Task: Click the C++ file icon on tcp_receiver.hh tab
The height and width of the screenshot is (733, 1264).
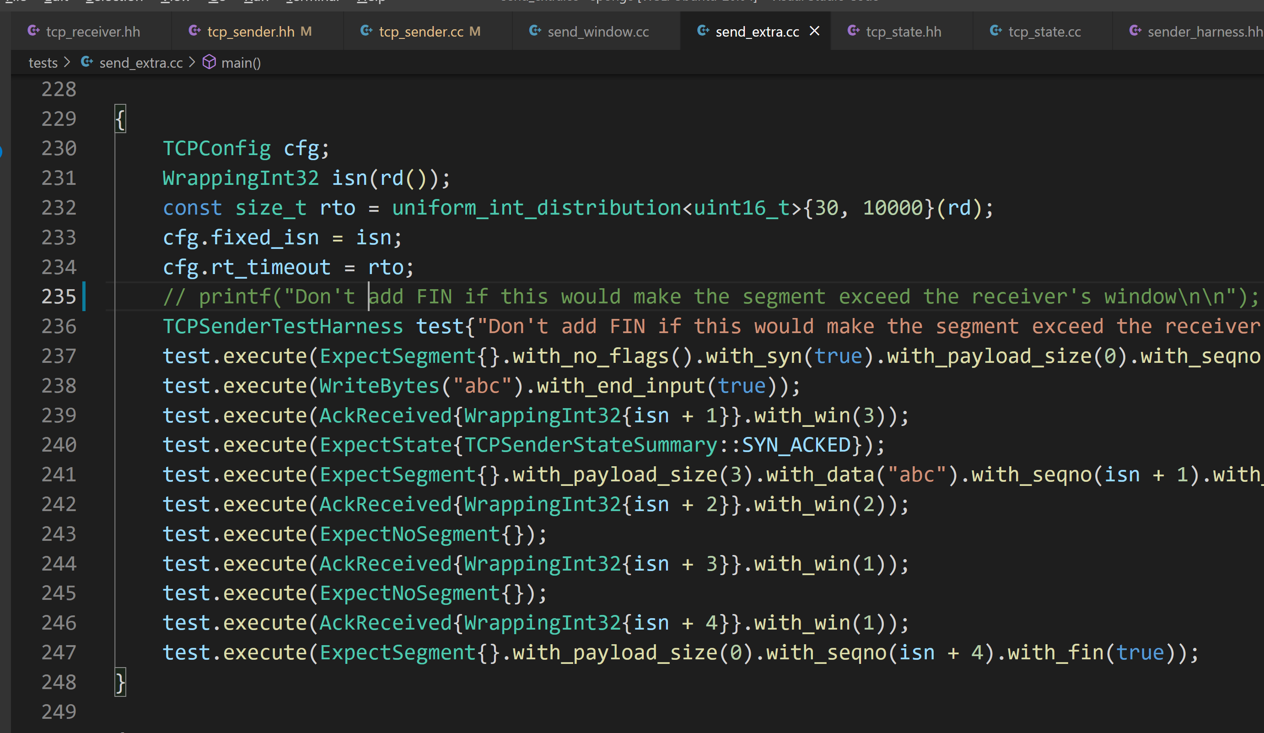Action: (33, 31)
